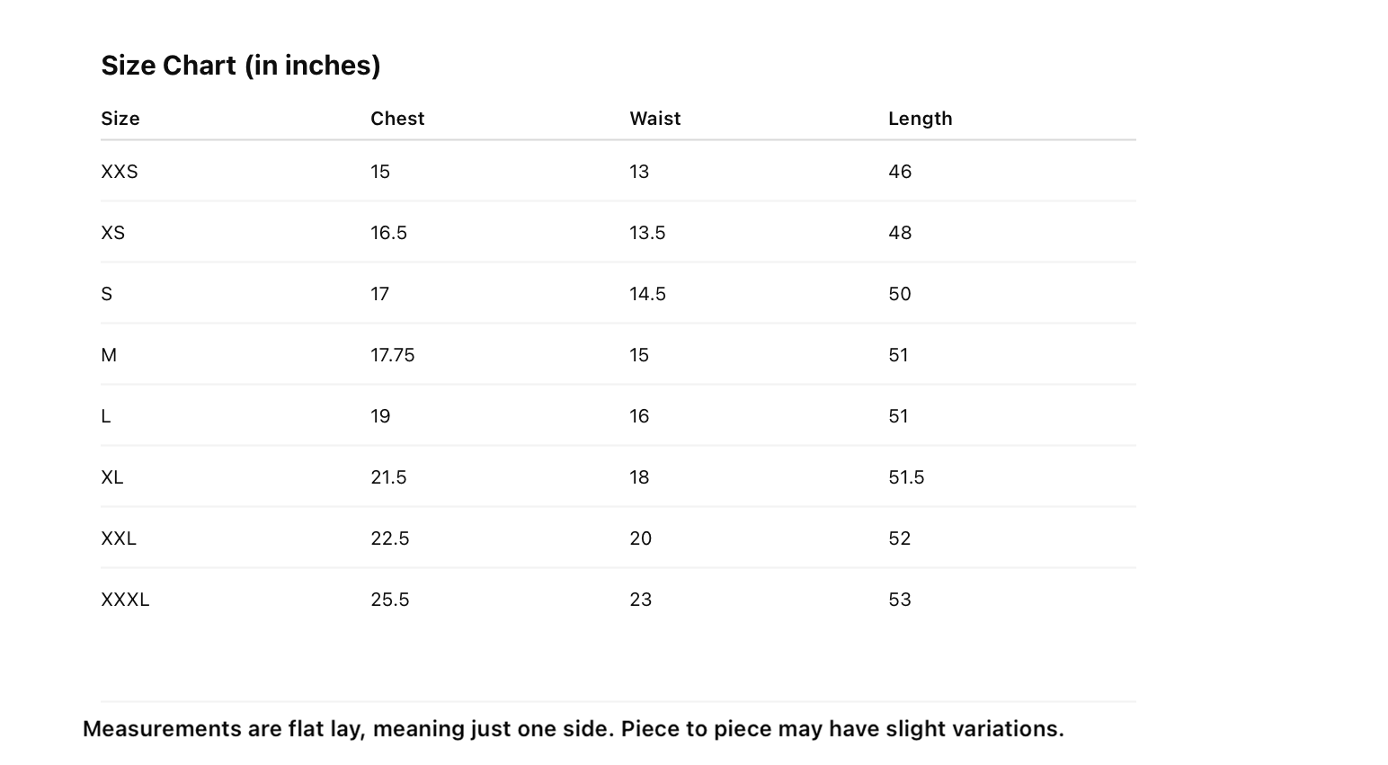
Task: Select the Chest column header
Action: pyautogui.click(x=397, y=119)
